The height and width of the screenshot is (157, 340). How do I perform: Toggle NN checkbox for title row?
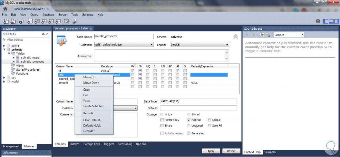(x=140, y=75)
